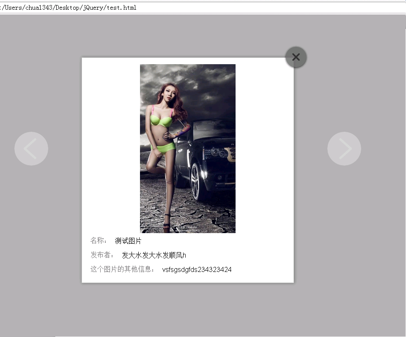Screen dimensions: 406x337
Task: Click the '这个图片的其他信息:' label
Action: (x=123, y=269)
